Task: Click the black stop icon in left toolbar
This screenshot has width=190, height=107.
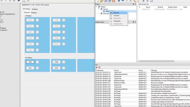Action: 19,1
